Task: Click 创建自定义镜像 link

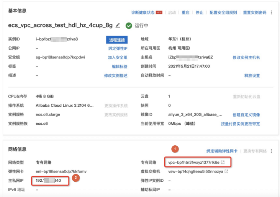Action: 246,115
